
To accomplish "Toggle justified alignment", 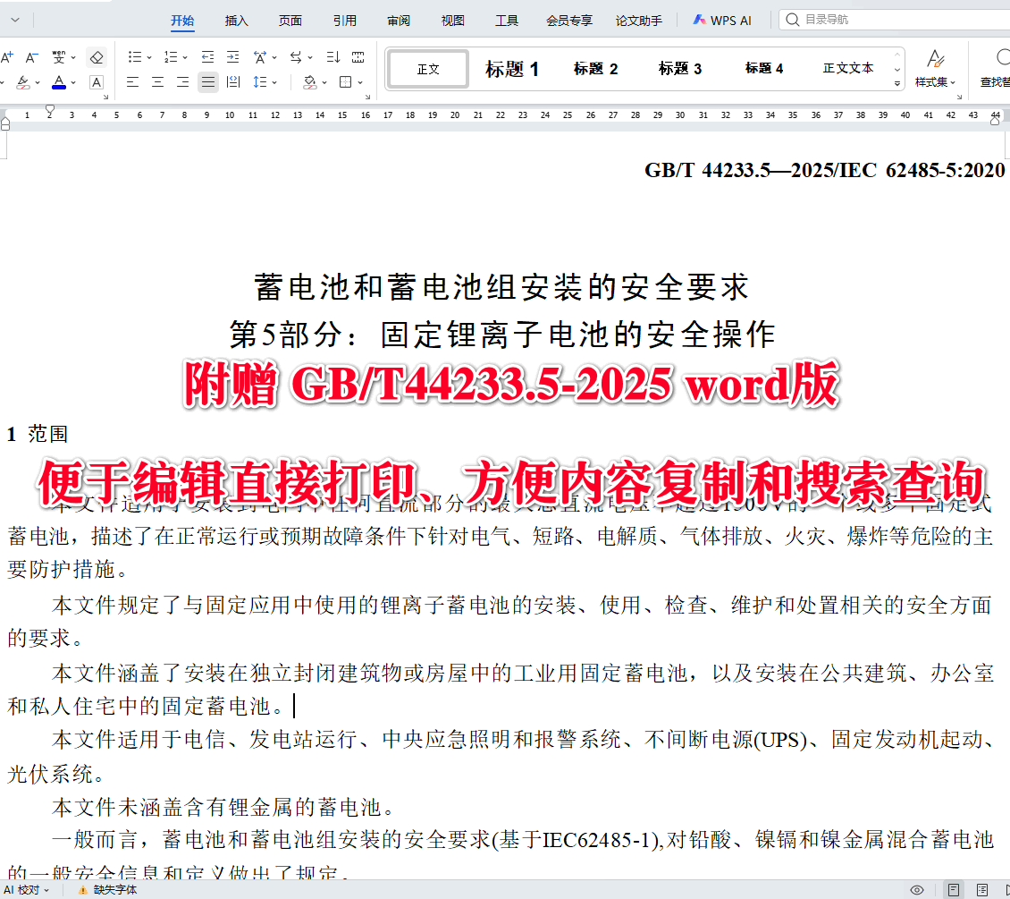I will [x=207, y=81].
